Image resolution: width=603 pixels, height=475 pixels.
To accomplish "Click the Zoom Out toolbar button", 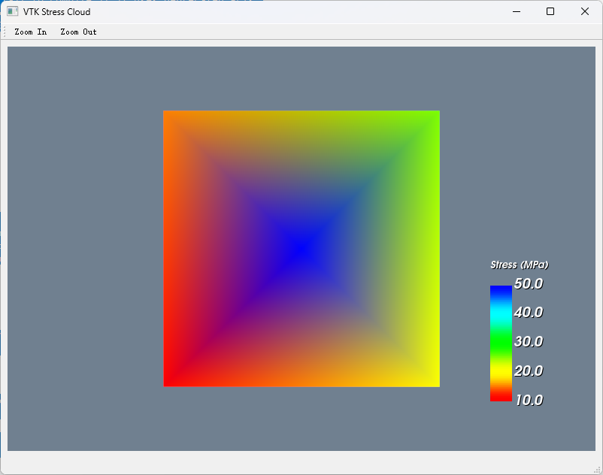I will pos(78,32).
